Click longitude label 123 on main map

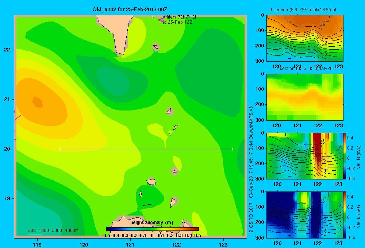tap(223, 244)
